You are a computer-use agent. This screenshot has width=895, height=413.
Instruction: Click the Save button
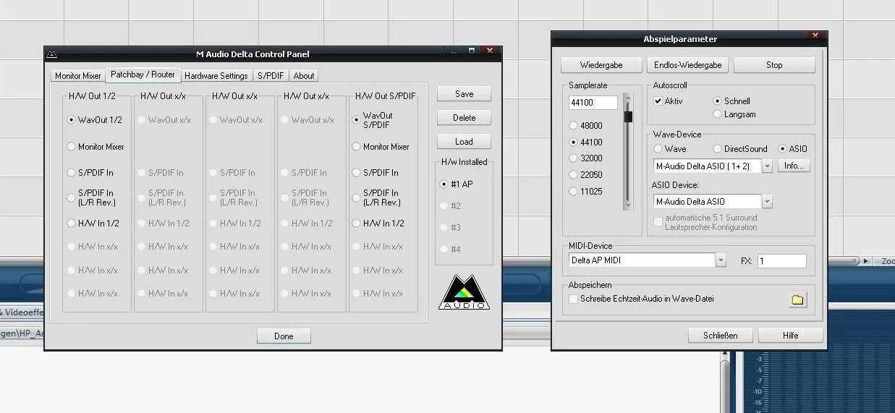coord(465,94)
